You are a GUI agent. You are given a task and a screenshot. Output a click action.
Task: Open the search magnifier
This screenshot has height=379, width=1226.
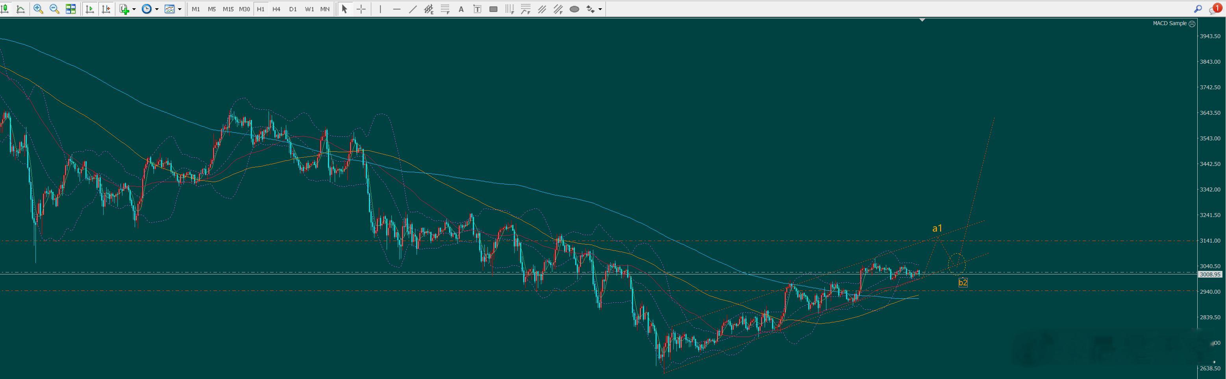point(1198,9)
